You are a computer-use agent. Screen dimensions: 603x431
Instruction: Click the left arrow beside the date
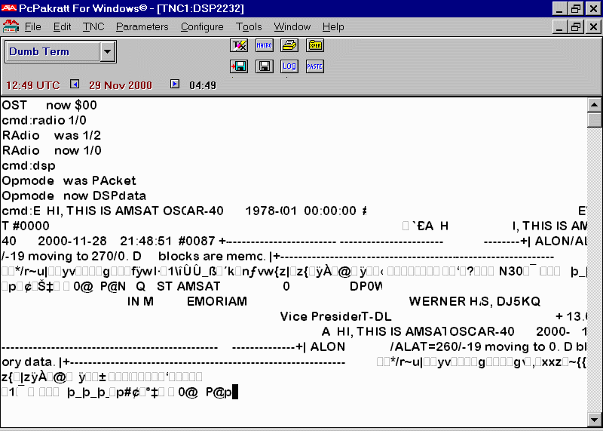click(x=75, y=84)
